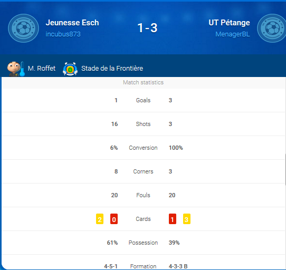Click the UT Pétange club crest icon

point(272,28)
